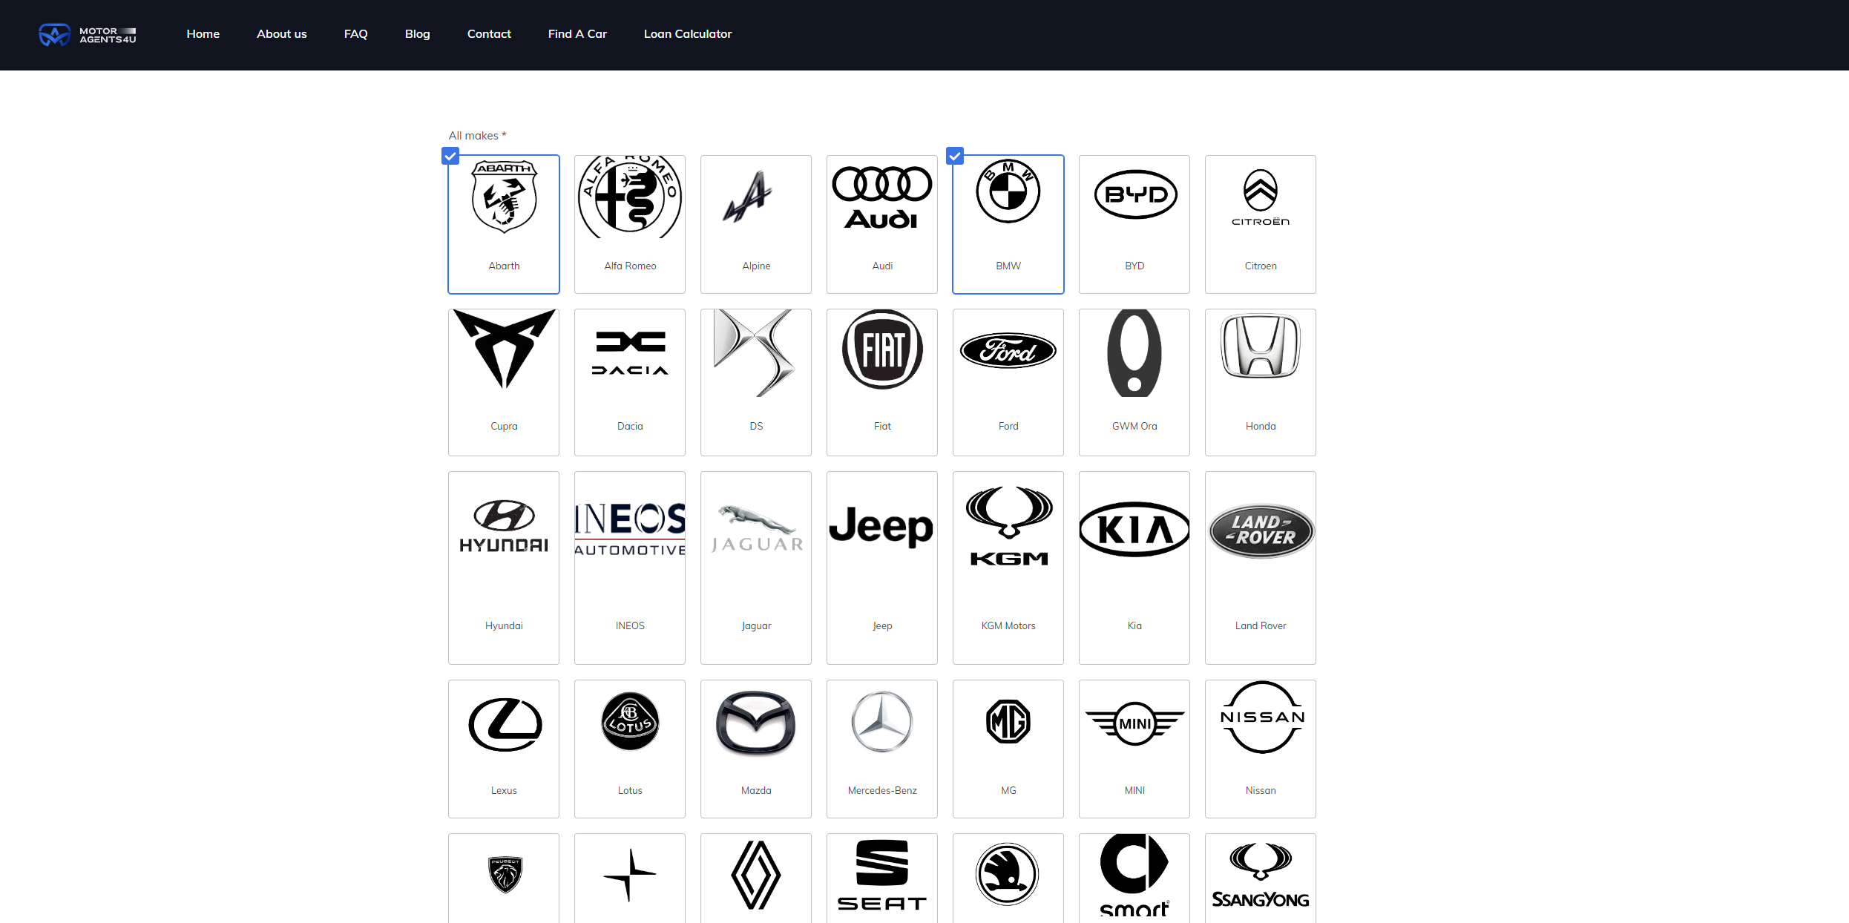Click the Alfa Romeo label
This screenshot has height=923, width=1849.
point(630,266)
